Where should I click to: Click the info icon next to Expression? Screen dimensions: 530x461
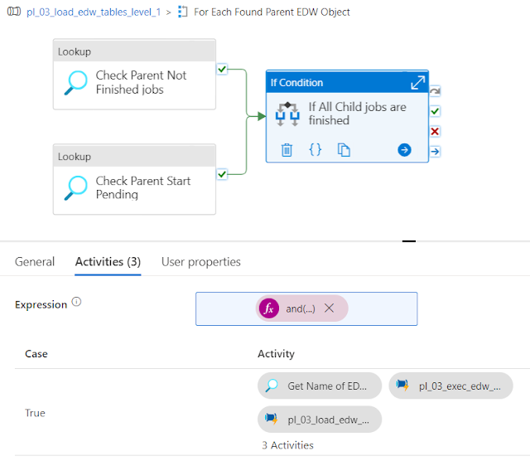coord(77,303)
